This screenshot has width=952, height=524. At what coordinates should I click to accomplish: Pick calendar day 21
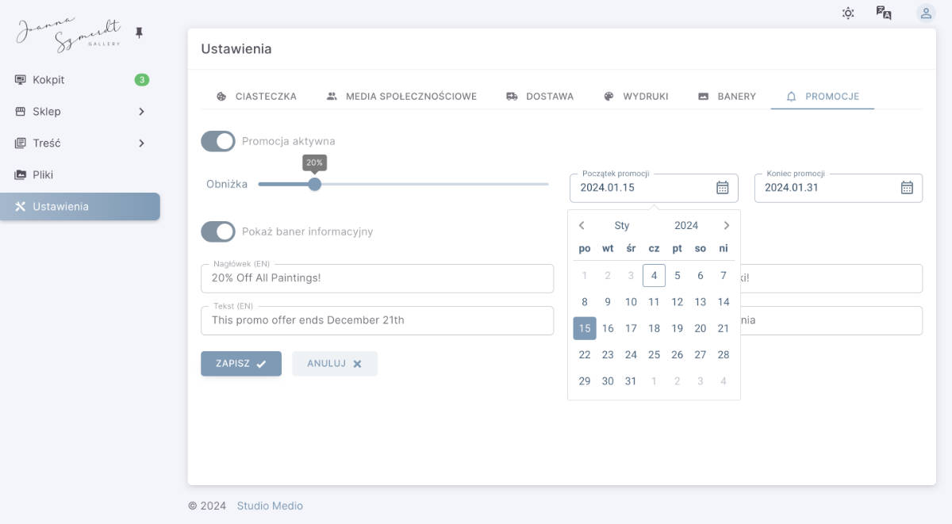(x=723, y=328)
